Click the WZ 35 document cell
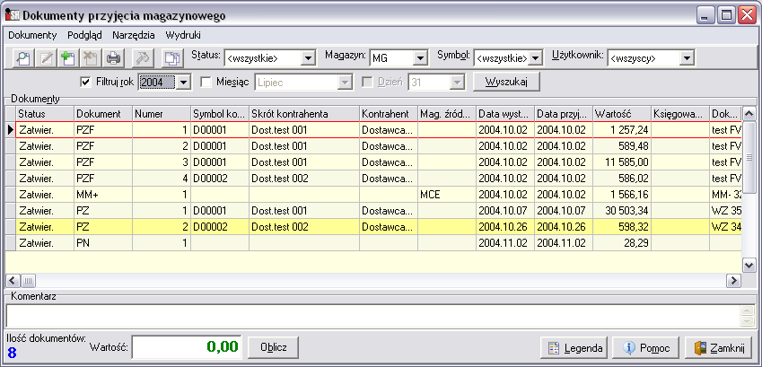Image resolution: width=762 pixels, height=367 pixels. click(x=725, y=211)
